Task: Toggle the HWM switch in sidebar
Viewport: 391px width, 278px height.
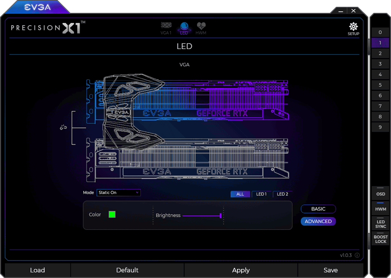Action: (380, 208)
